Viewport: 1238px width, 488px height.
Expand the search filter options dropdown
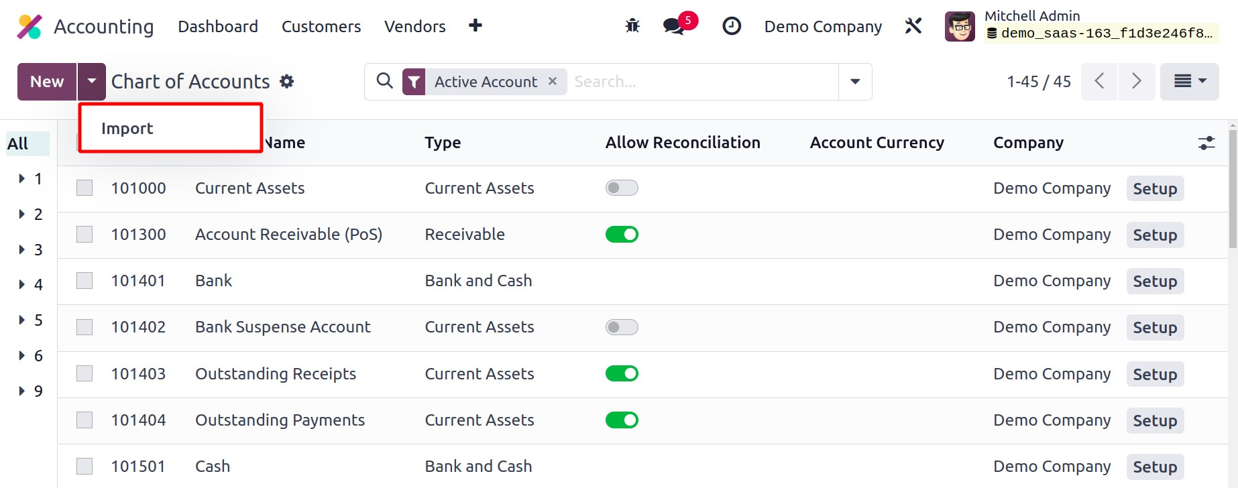(x=855, y=82)
